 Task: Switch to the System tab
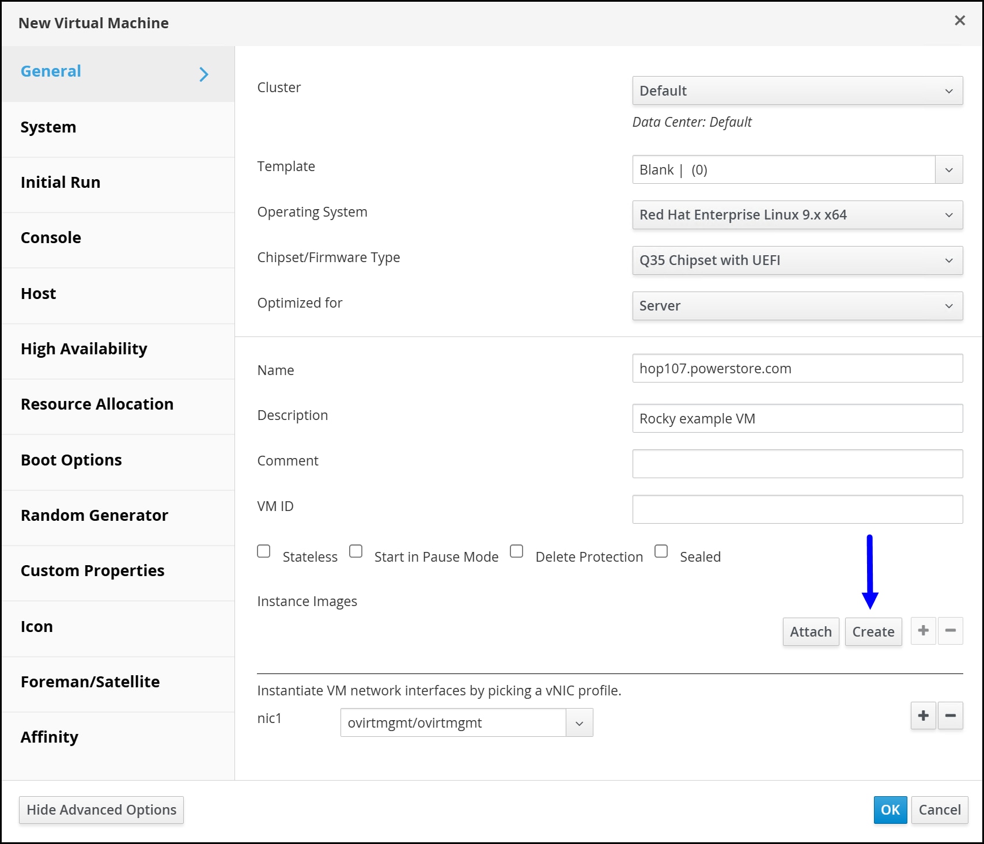click(118, 130)
